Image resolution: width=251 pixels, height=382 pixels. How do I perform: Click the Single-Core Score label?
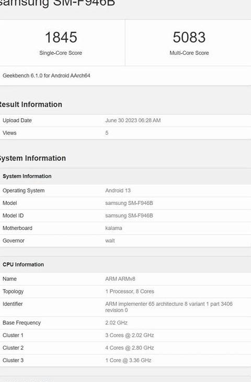[61, 53]
